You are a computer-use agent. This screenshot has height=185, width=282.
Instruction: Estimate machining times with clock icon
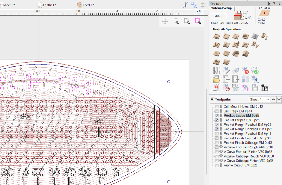click(226, 88)
